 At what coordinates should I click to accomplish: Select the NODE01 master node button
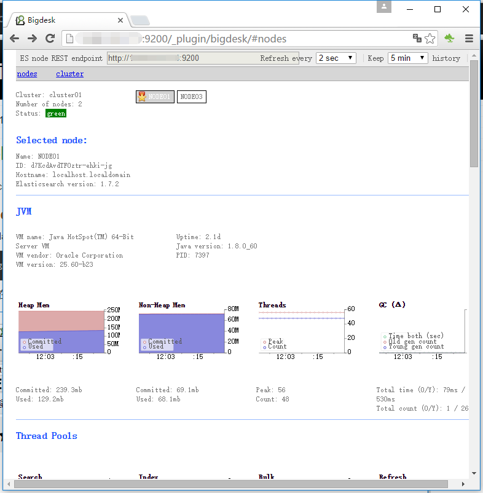click(155, 97)
